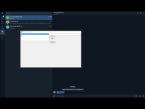
Task: Click the BotFather profile avatar
Action: 8,22
